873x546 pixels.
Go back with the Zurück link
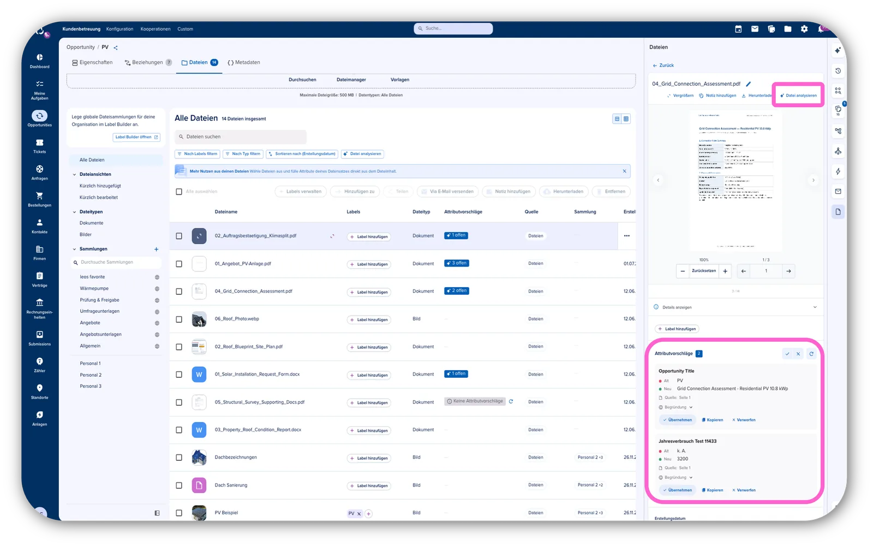(663, 66)
